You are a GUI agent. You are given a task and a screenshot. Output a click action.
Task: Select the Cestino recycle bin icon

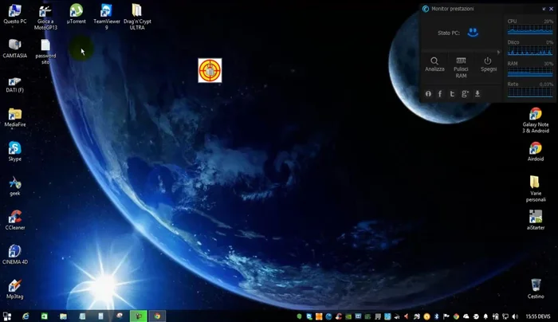tap(536, 286)
